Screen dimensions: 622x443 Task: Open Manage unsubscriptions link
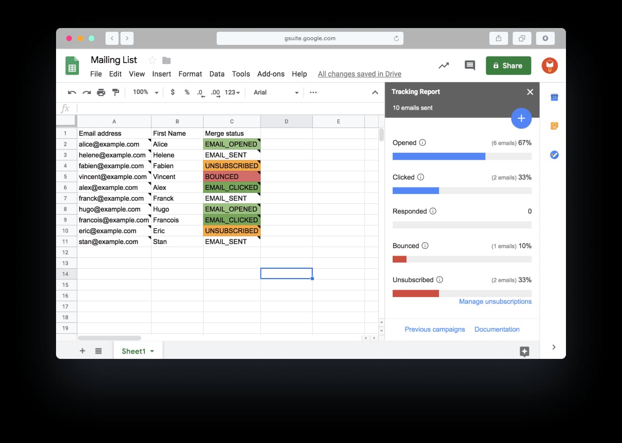click(495, 301)
